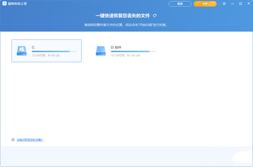Maximize the application window

pos(240,3)
